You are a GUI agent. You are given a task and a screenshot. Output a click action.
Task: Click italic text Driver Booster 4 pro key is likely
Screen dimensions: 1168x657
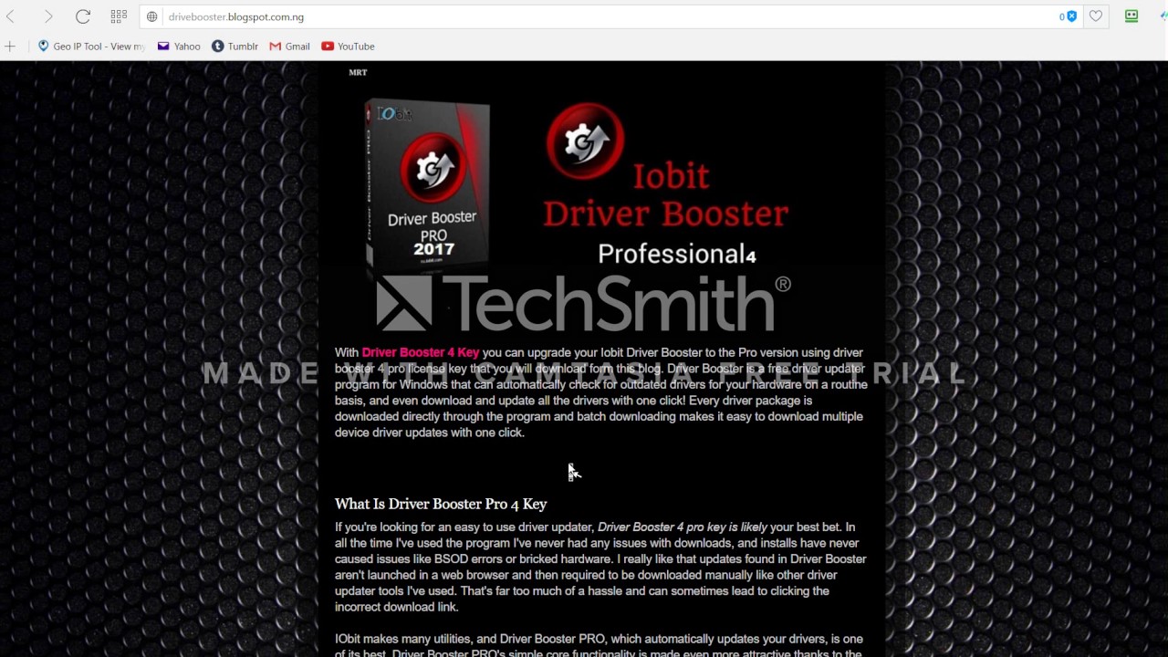(x=683, y=527)
